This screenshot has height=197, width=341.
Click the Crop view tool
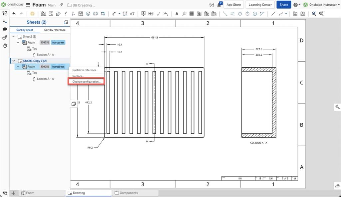coord(103,14)
